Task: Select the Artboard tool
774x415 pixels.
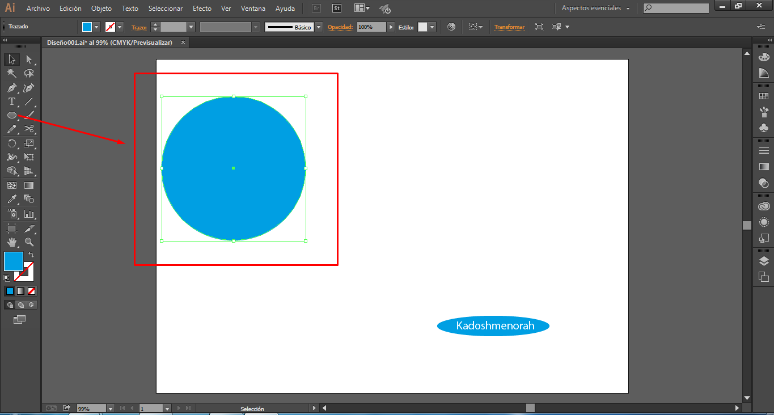Action: (12, 228)
